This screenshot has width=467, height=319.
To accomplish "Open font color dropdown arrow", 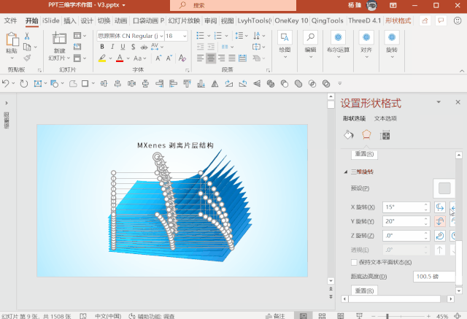I will click(128, 58).
